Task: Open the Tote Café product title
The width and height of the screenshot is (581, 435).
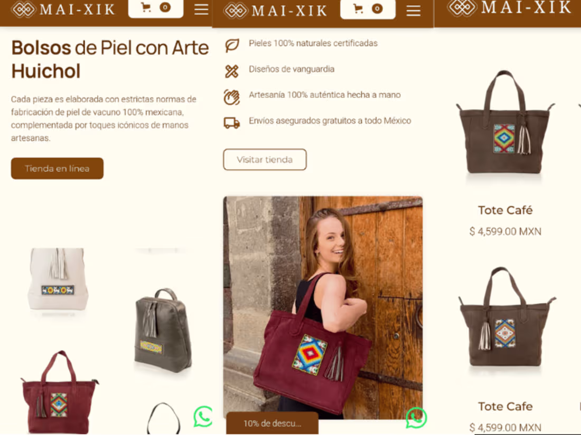Action: click(x=505, y=210)
